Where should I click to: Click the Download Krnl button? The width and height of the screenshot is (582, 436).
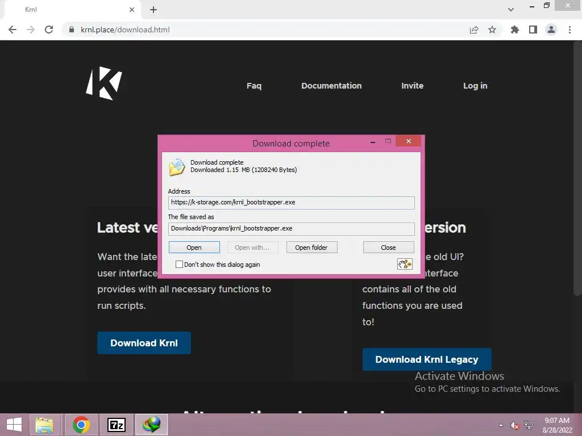pos(144,343)
